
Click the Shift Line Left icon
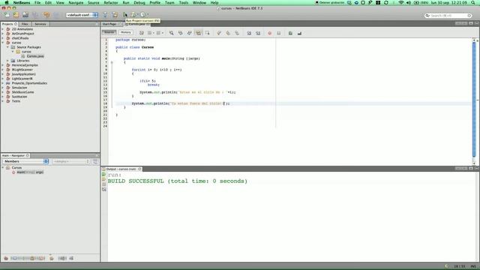click(249, 33)
